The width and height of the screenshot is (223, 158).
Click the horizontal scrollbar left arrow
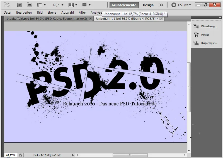tap(77, 155)
